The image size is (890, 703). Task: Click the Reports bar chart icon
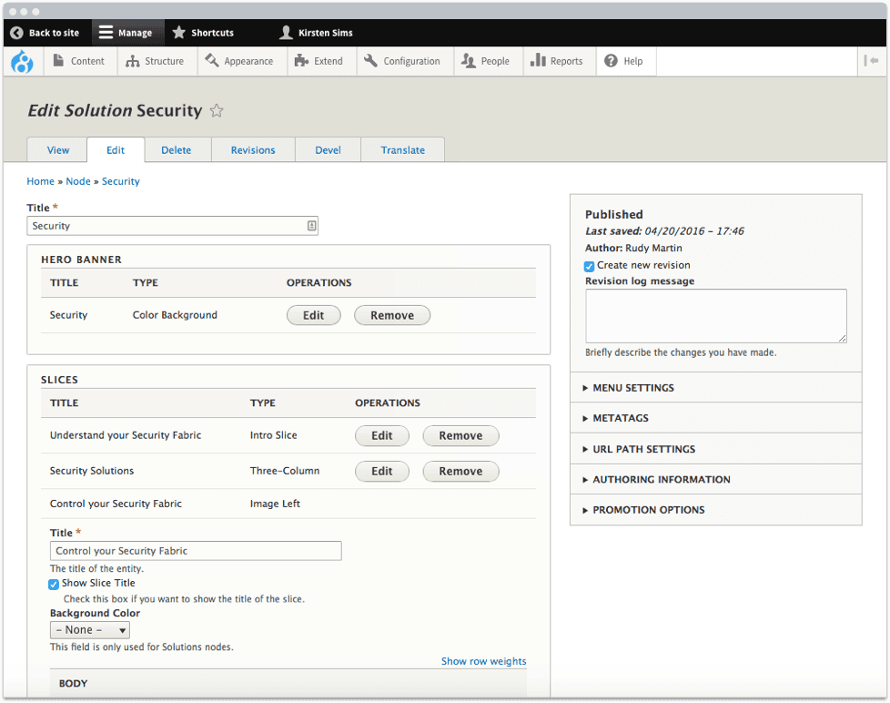click(x=538, y=60)
